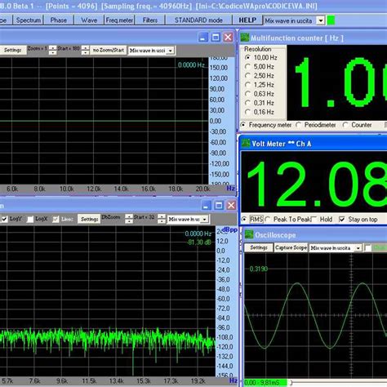Select 0,63 Hz resolution
Image resolution: width=387 pixels, height=387 pixels.
pos(247,94)
